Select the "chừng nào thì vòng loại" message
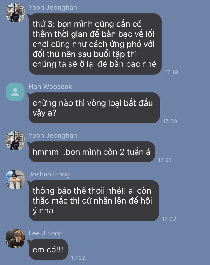Screen dimensions: 210x265 [94, 108]
